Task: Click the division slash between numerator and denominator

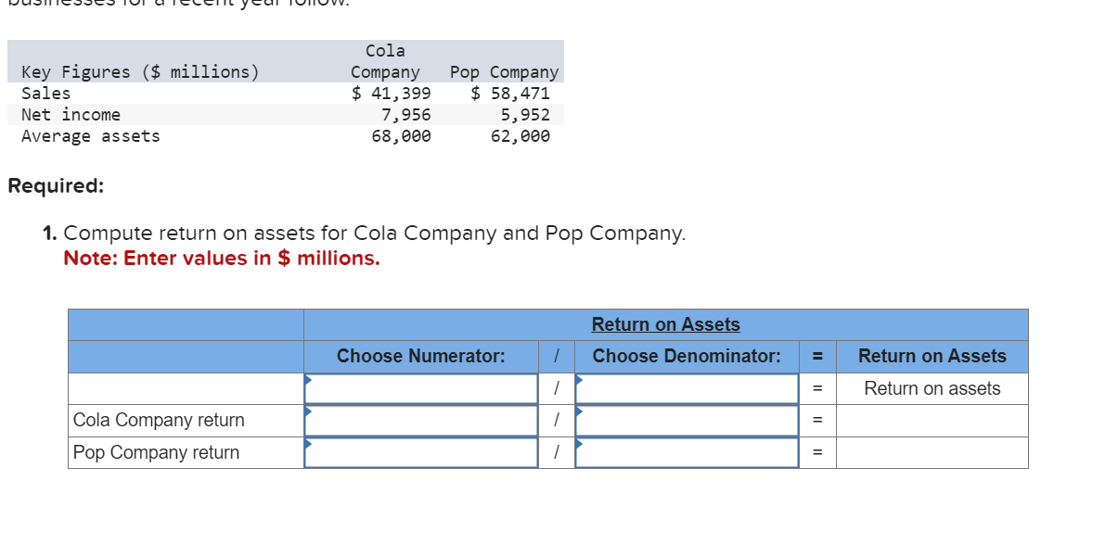Action: point(556,387)
